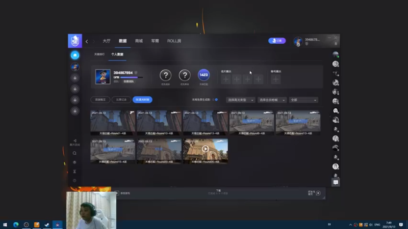Click the play icon in the bottom bar
Screen dimensions: 408x229
117,193
